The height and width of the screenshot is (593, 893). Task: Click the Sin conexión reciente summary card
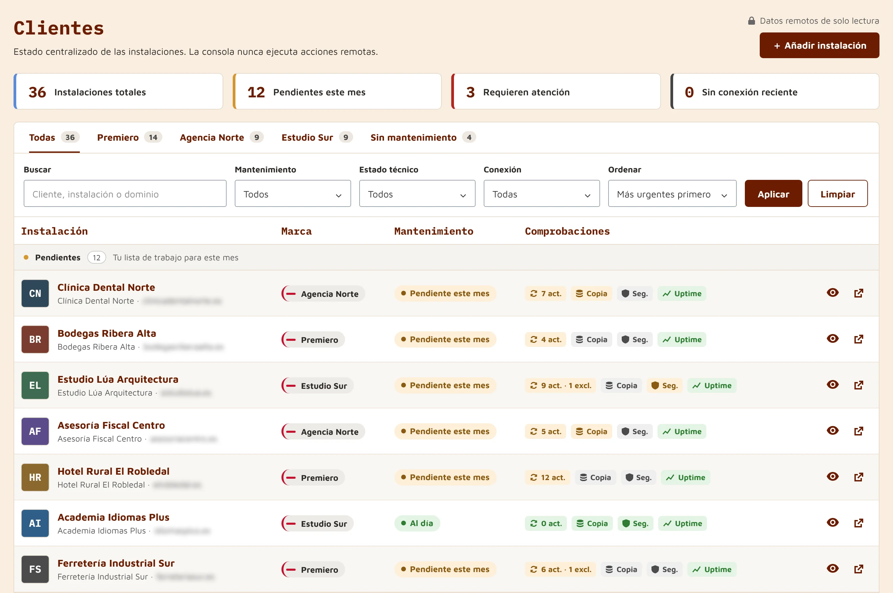click(x=775, y=92)
